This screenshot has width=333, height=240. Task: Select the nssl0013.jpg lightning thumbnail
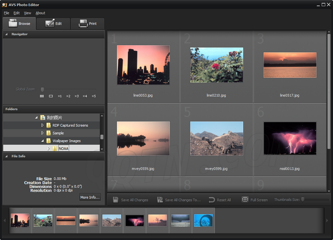pyautogui.click(x=290, y=138)
